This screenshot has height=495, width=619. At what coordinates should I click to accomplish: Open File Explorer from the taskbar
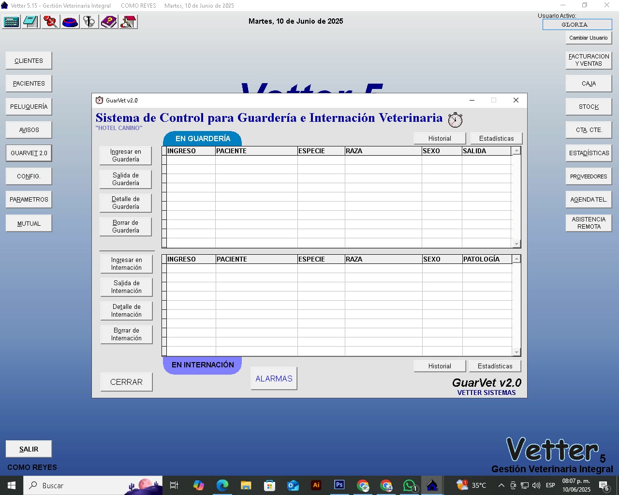(x=246, y=485)
